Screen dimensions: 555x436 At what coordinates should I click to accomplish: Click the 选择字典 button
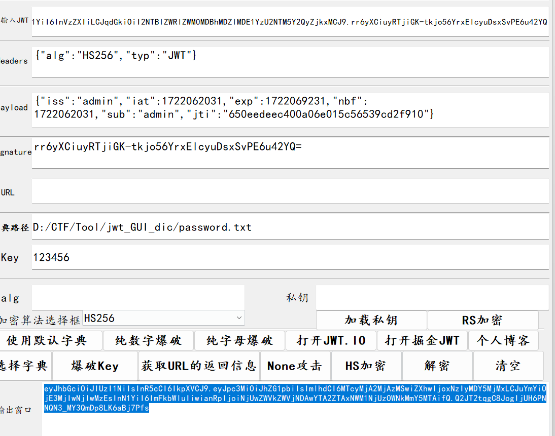coord(25,366)
